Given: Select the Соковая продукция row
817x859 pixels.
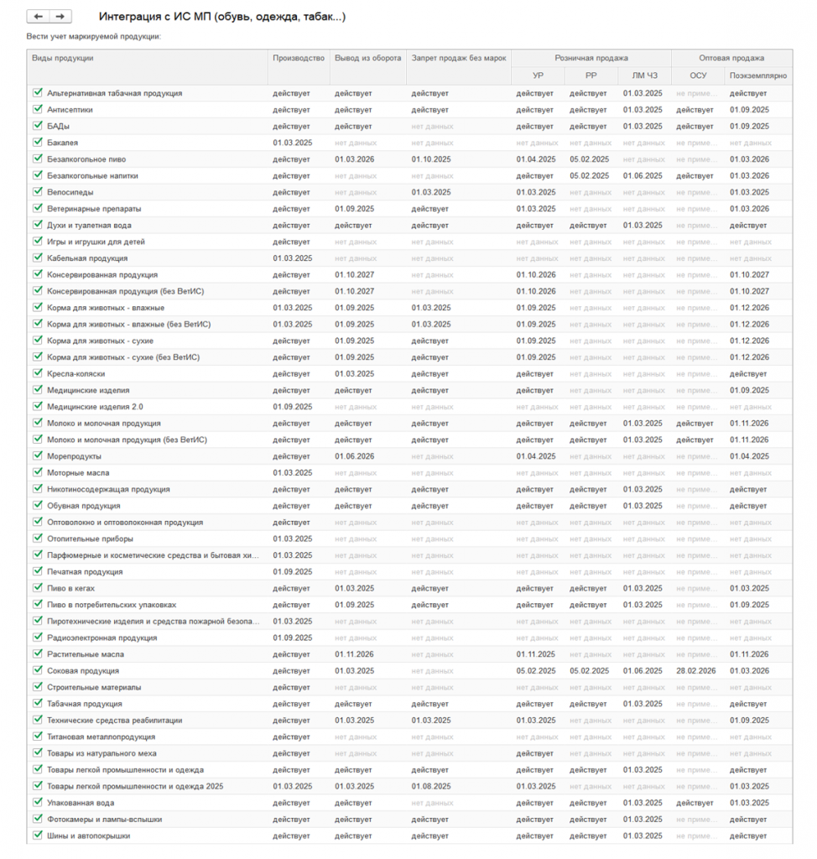Looking at the screenshot, I should pos(409,670).
